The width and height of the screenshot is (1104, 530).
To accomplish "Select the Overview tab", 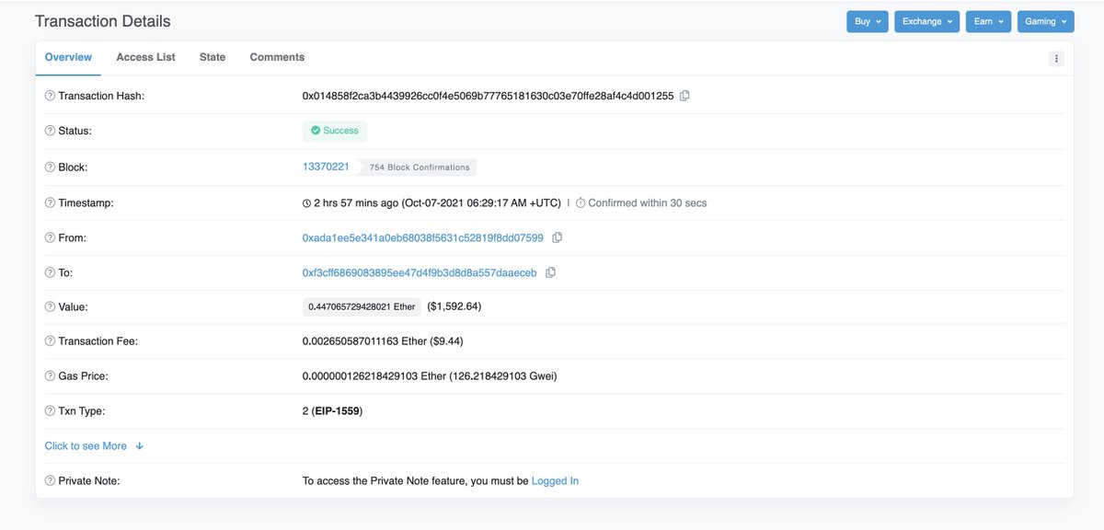I will (x=68, y=57).
